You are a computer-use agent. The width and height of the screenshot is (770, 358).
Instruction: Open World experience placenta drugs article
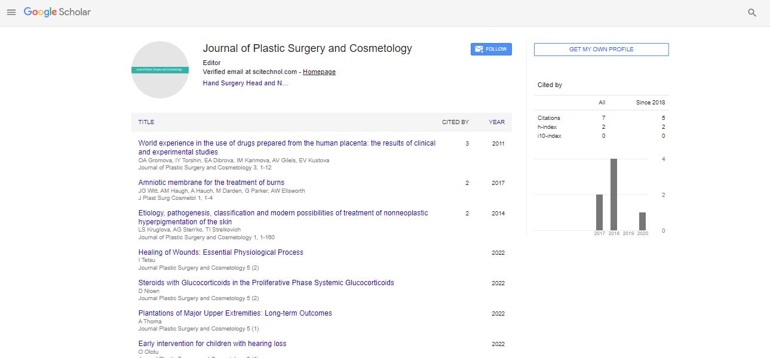(x=287, y=147)
